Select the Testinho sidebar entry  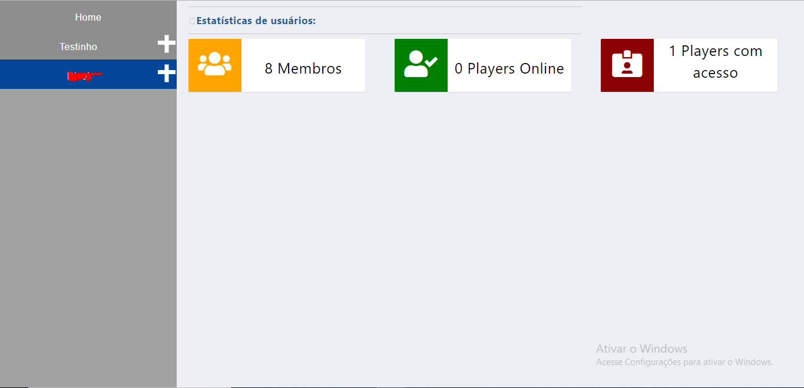(78, 47)
